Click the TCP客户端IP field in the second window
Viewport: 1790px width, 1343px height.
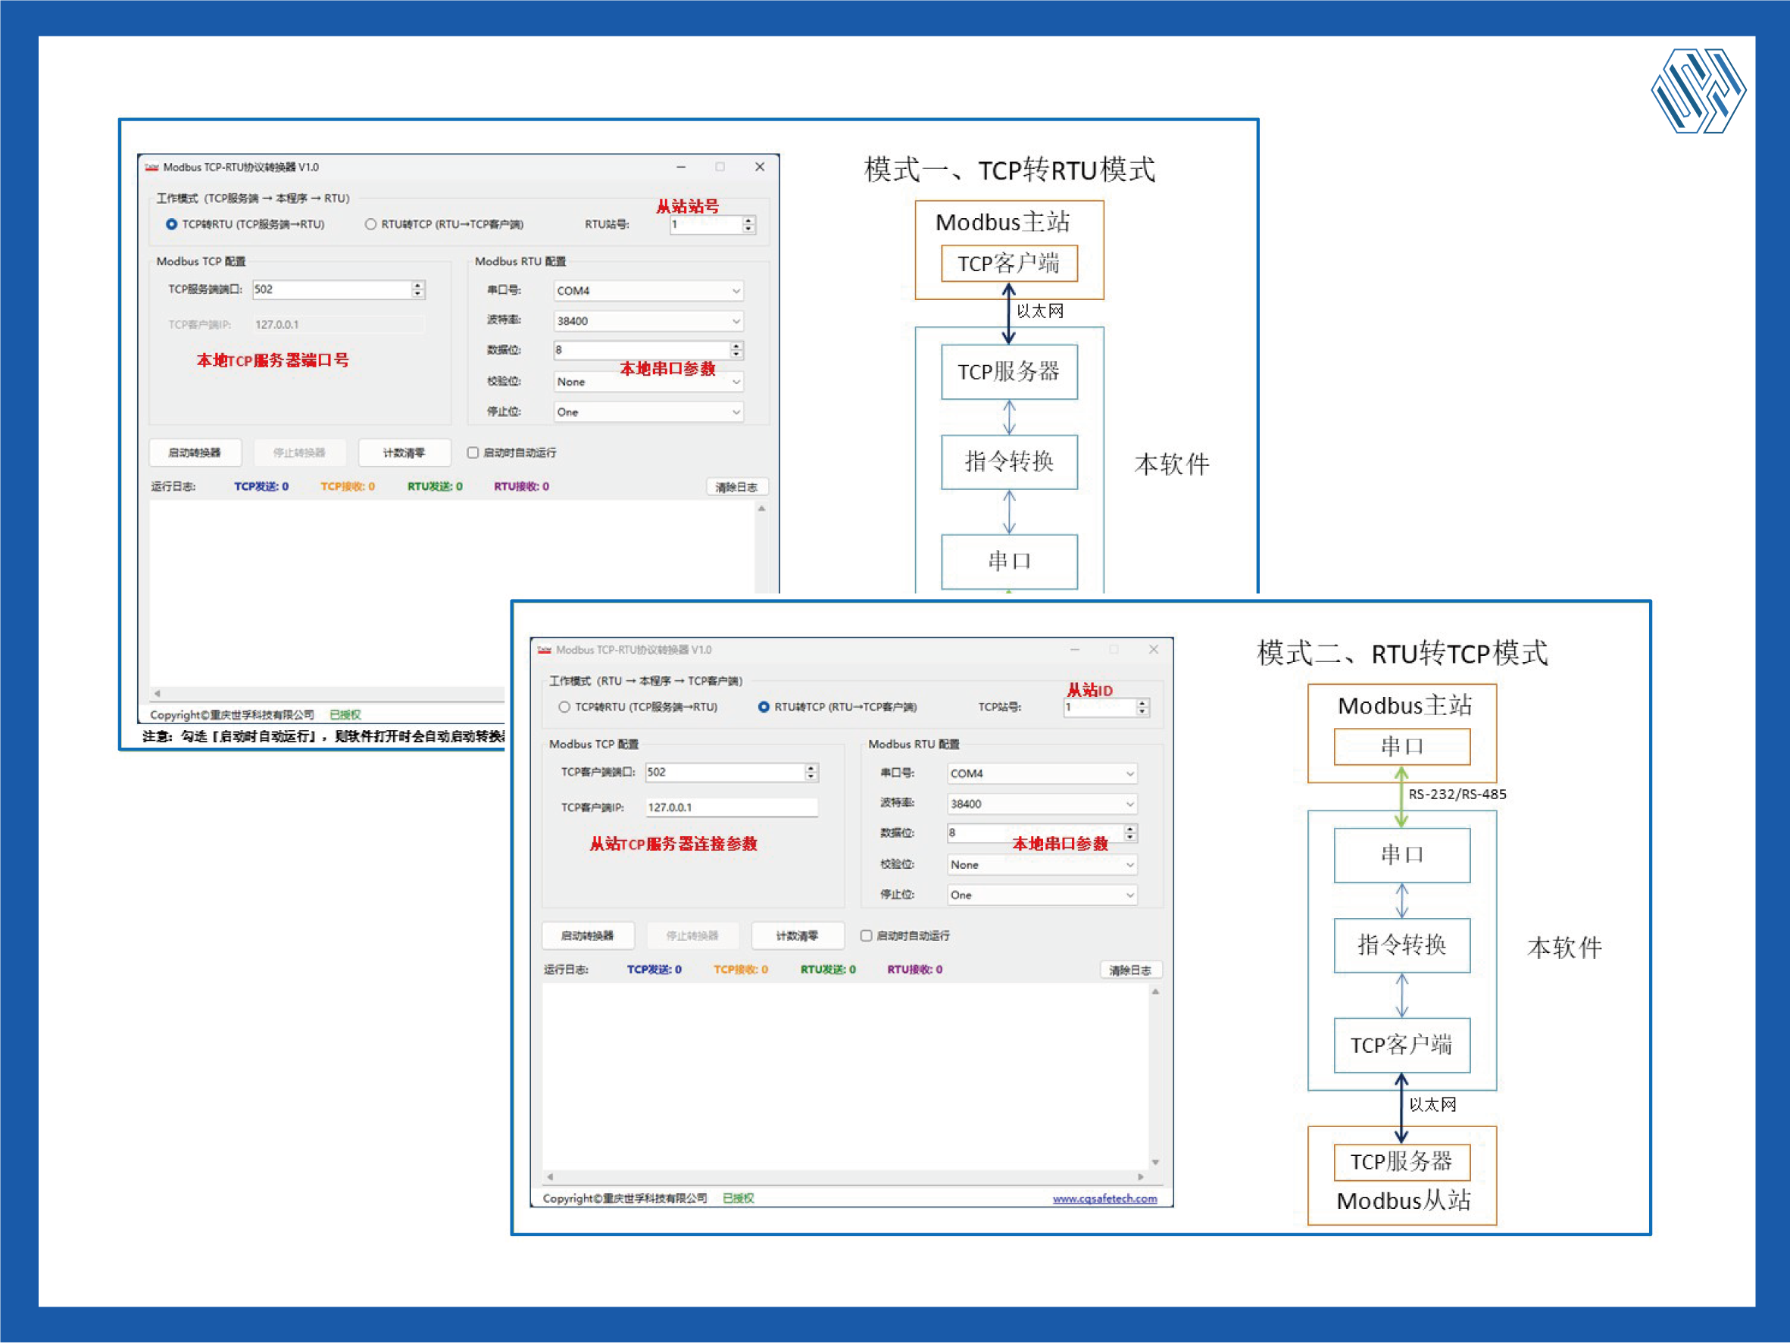click(731, 807)
